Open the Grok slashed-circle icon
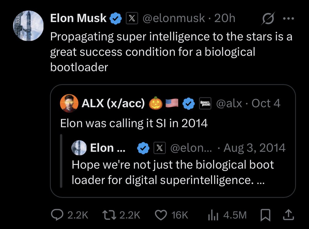Screen dimensions: 309x229 268,18
